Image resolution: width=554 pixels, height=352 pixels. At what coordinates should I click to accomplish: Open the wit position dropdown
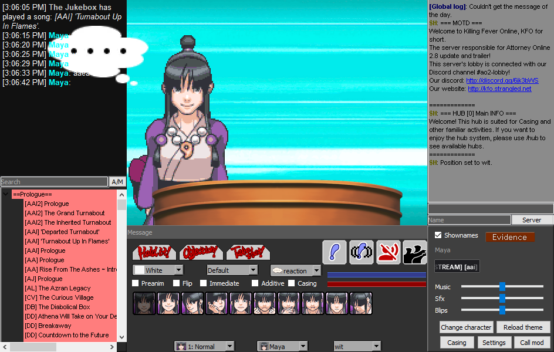click(x=357, y=346)
